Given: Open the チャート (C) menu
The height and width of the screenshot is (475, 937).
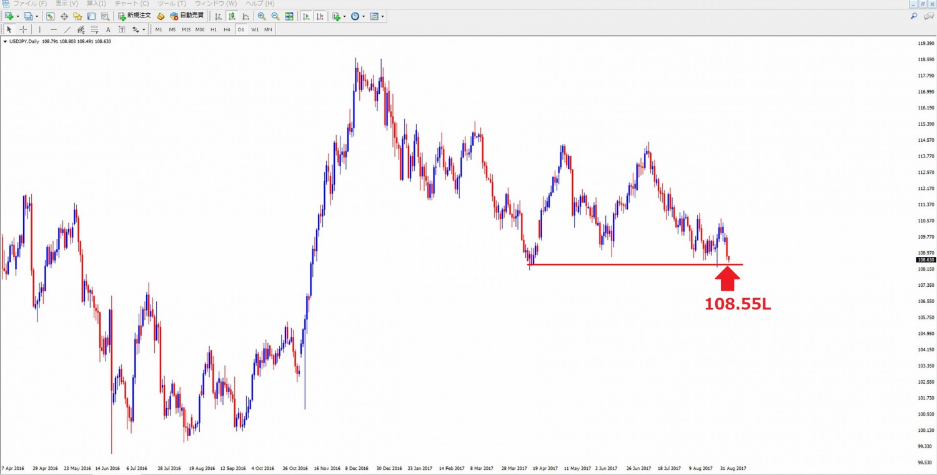Looking at the screenshot, I should 132,4.
